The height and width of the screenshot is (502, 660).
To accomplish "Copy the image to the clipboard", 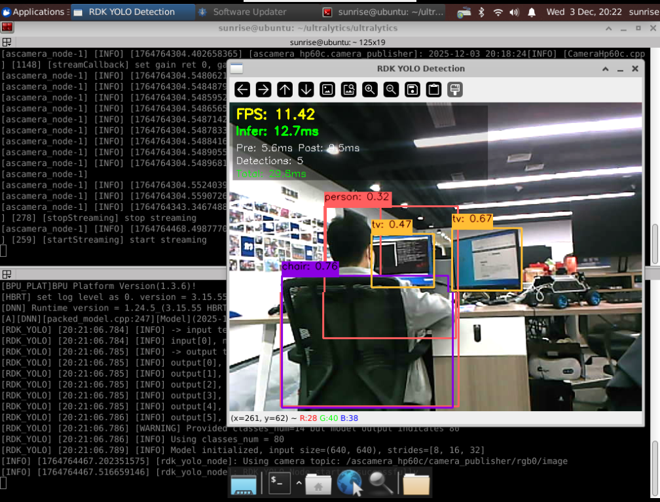I will click(433, 90).
